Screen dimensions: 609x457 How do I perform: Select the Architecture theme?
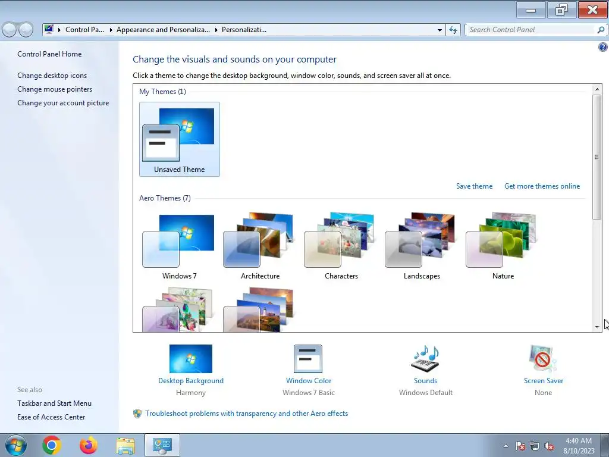tap(260, 246)
